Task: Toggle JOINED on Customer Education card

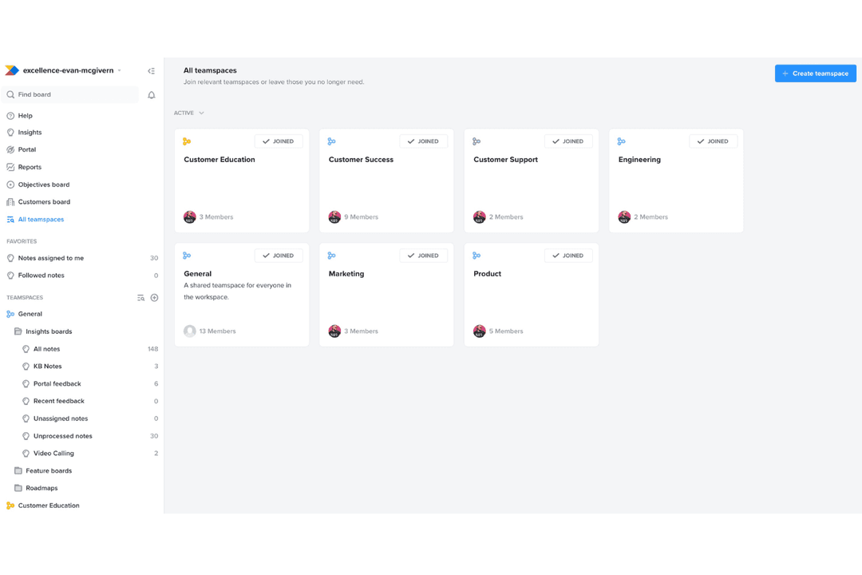Action: (x=279, y=141)
